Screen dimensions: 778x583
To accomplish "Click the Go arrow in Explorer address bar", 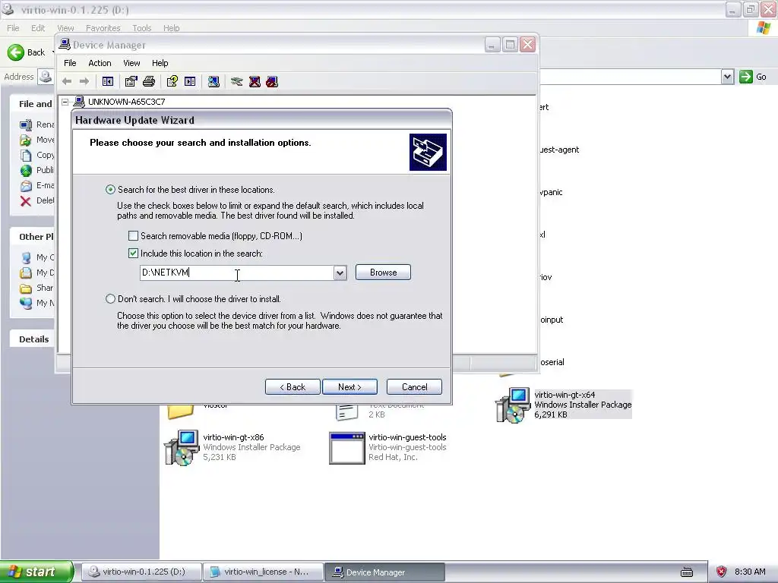I will pyautogui.click(x=746, y=77).
